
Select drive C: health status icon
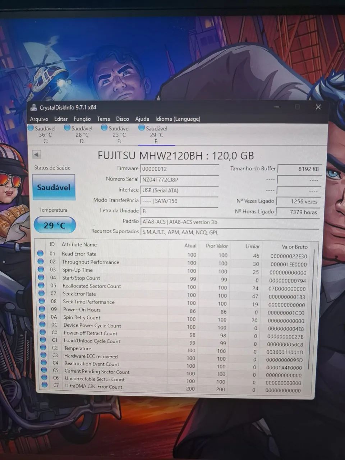[x=31, y=128]
